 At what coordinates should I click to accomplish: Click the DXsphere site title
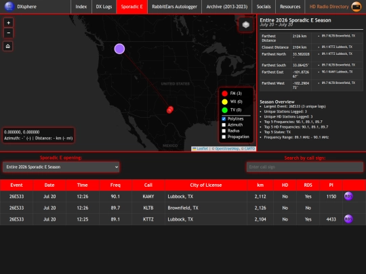pos(27,7)
